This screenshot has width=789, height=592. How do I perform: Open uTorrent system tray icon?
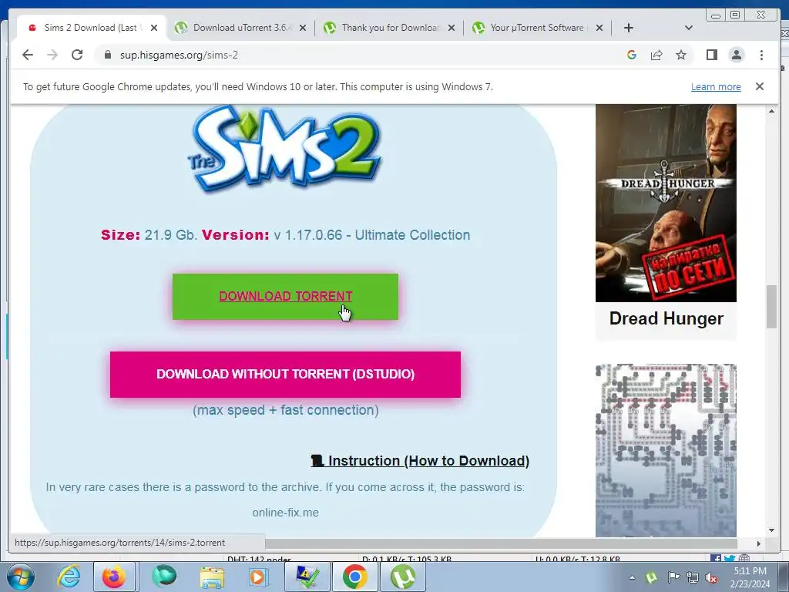651,577
